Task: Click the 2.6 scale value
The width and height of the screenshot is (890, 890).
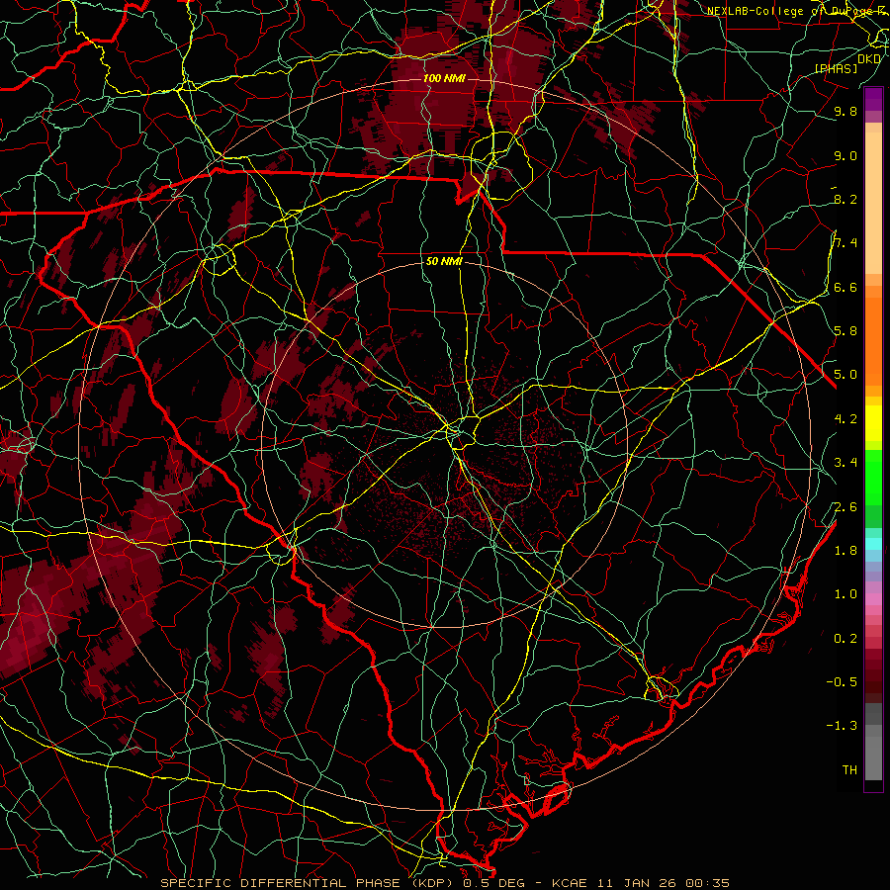Action: click(x=845, y=506)
